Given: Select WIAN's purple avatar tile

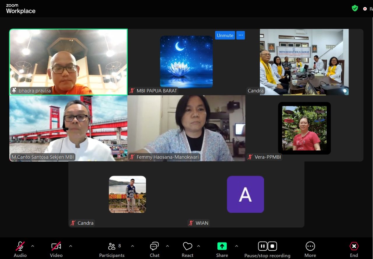Looking at the screenshot, I should point(245,194).
